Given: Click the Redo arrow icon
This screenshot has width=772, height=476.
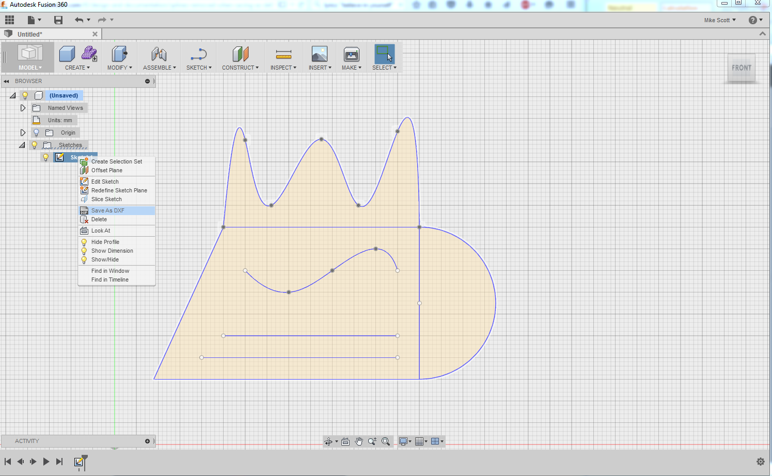Looking at the screenshot, I should [102, 20].
